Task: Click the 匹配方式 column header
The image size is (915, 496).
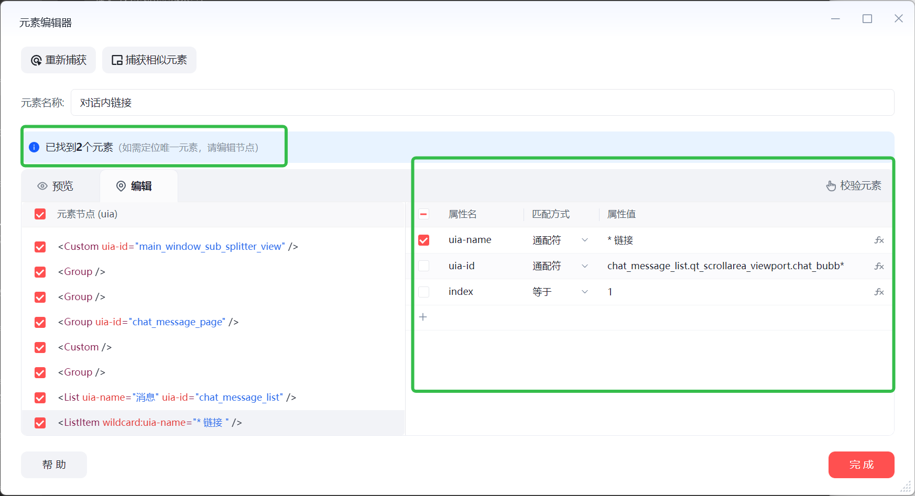Action: pos(551,214)
